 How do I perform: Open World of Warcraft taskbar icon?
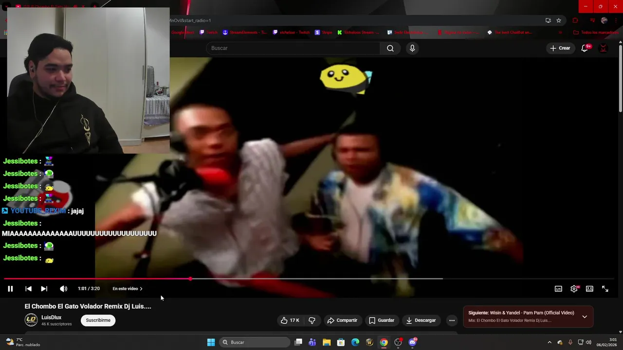click(369, 342)
